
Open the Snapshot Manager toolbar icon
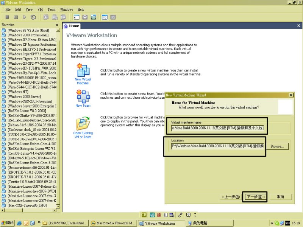[63, 17]
